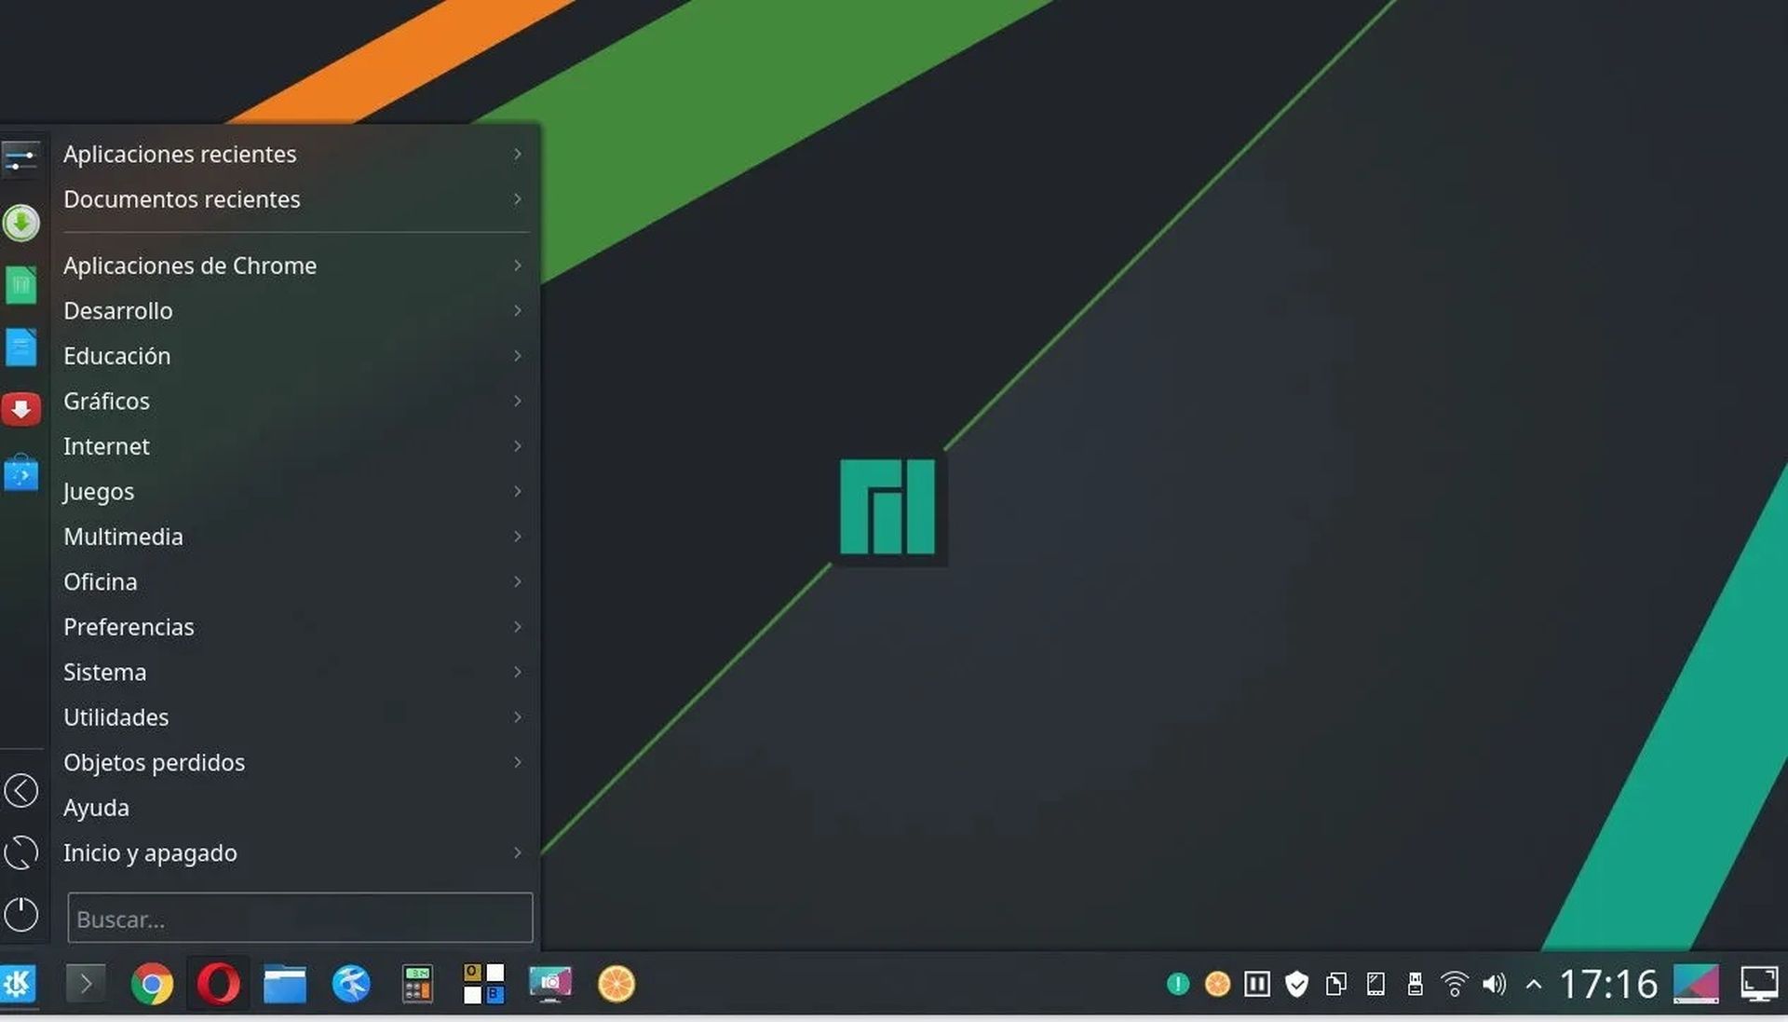1788x1022 pixels.
Task: Launch the Spectacle screenshot tool
Action: coord(551,984)
